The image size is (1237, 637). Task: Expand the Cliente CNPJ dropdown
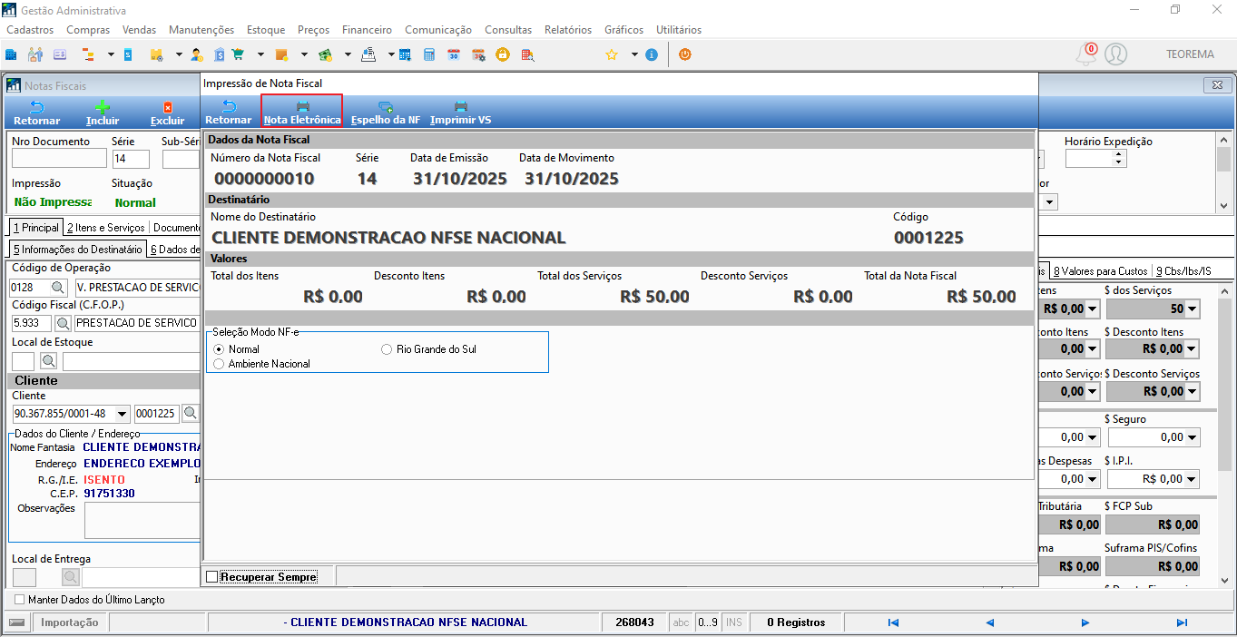click(x=123, y=414)
